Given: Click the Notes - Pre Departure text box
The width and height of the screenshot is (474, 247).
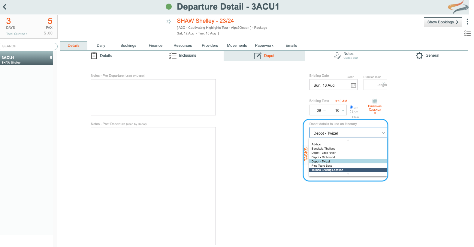Looking at the screenshot, I should click(x=153, y=97).
